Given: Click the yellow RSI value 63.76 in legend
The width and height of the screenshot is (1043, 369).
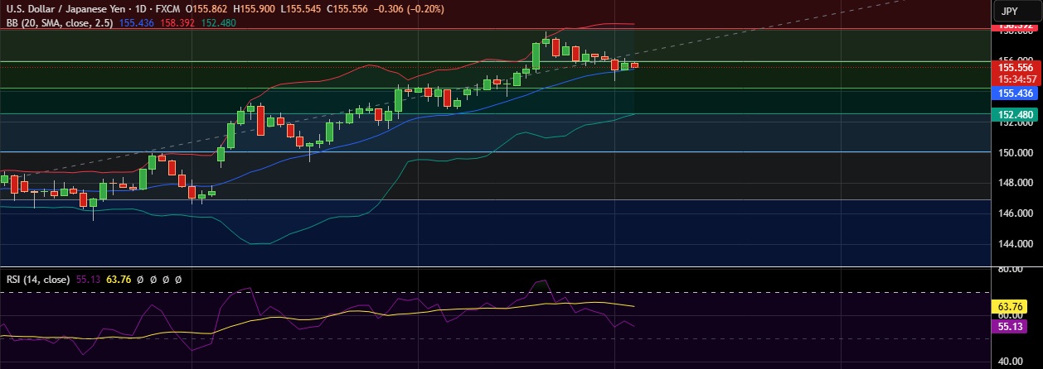Looking at the screenshot, I should coord(119,280).
